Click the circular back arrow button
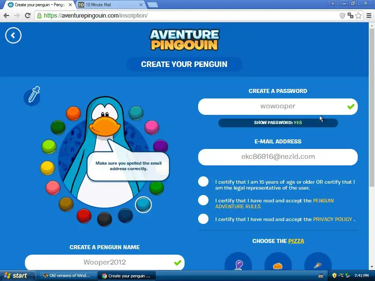The height and width of the screenshot is (281, 375). (x=13, y=35)
